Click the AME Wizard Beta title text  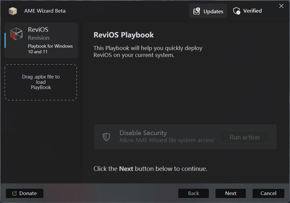45,11
